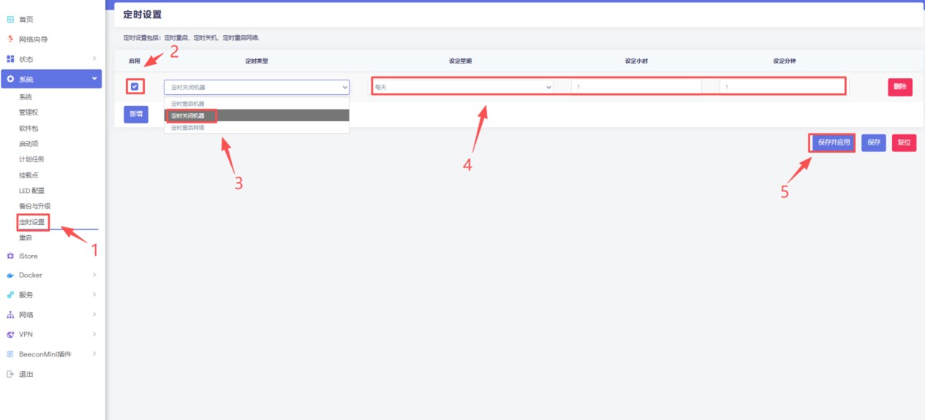Open the 定时类型 dropdown
This screenshot has height=420, width=925.
(x=257, y=87)
